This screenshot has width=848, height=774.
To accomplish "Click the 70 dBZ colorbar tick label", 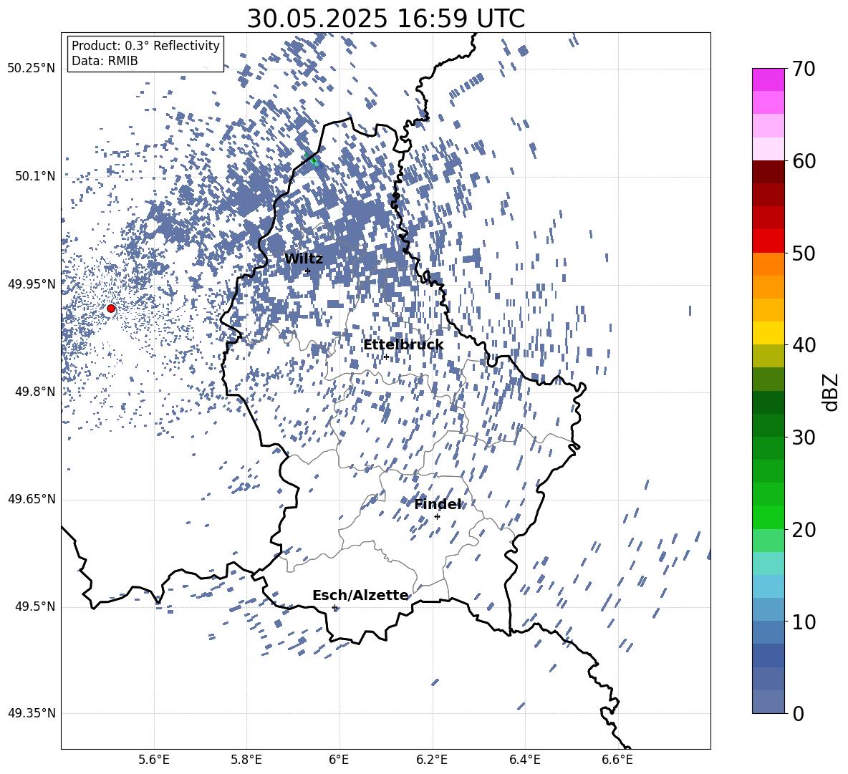I will pyautogui.click(x=804, y=69).
